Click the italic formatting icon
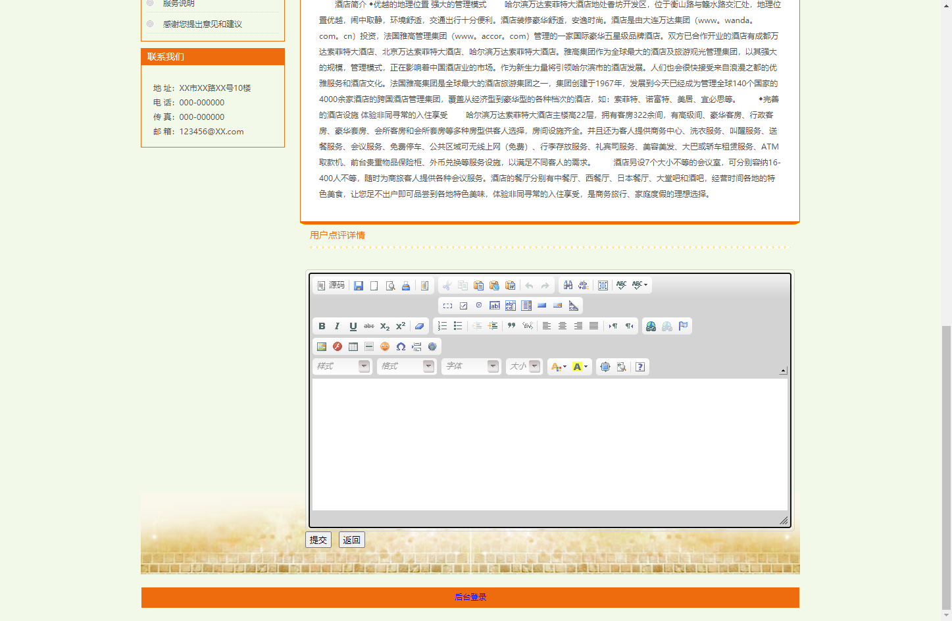The image size is (952, 621). 338,326
